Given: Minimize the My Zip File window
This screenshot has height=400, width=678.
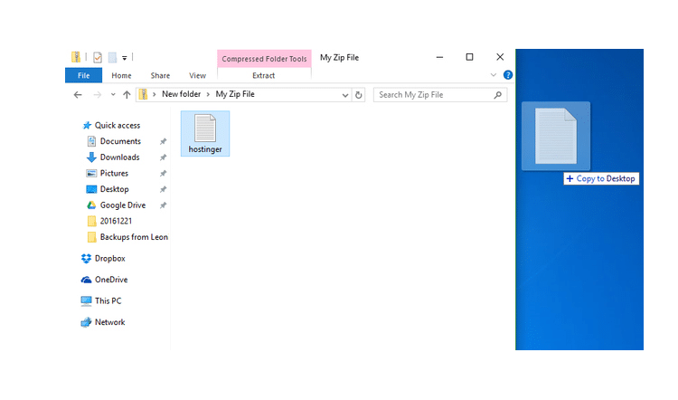Looking at the screenshot, I should coord(439,57).
